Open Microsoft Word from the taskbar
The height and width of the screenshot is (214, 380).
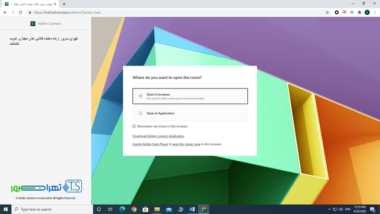pyautogui.click(x=192, y=209)
